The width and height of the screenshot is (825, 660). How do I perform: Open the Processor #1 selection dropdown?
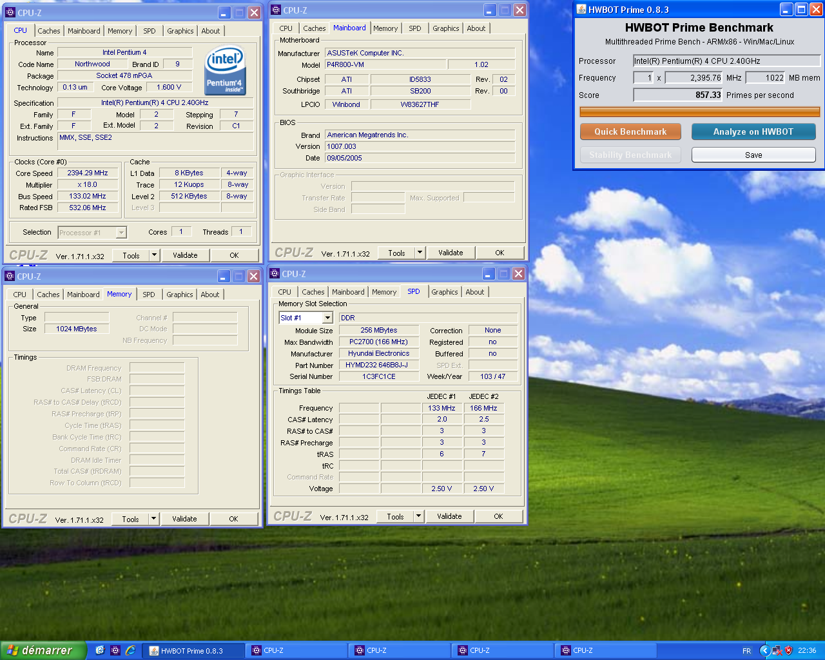tap(121, 233)
